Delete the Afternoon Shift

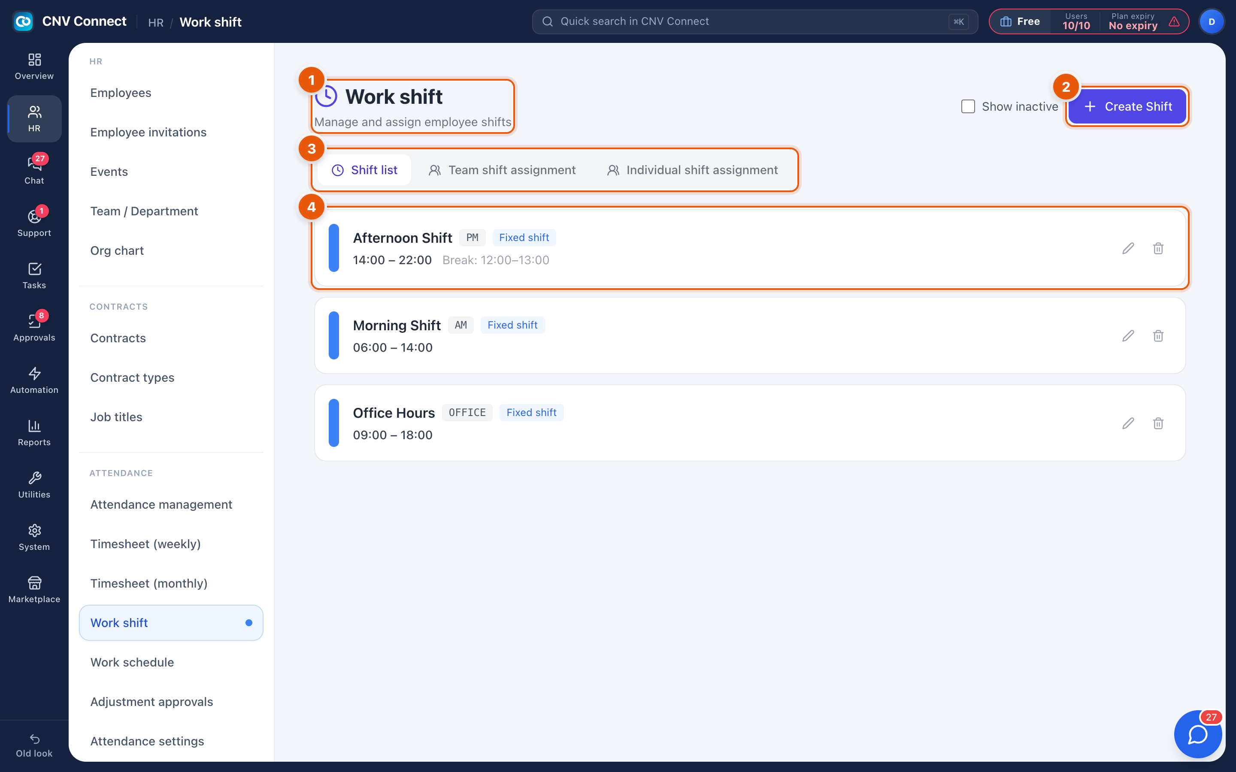click(x=1158, y=249)
